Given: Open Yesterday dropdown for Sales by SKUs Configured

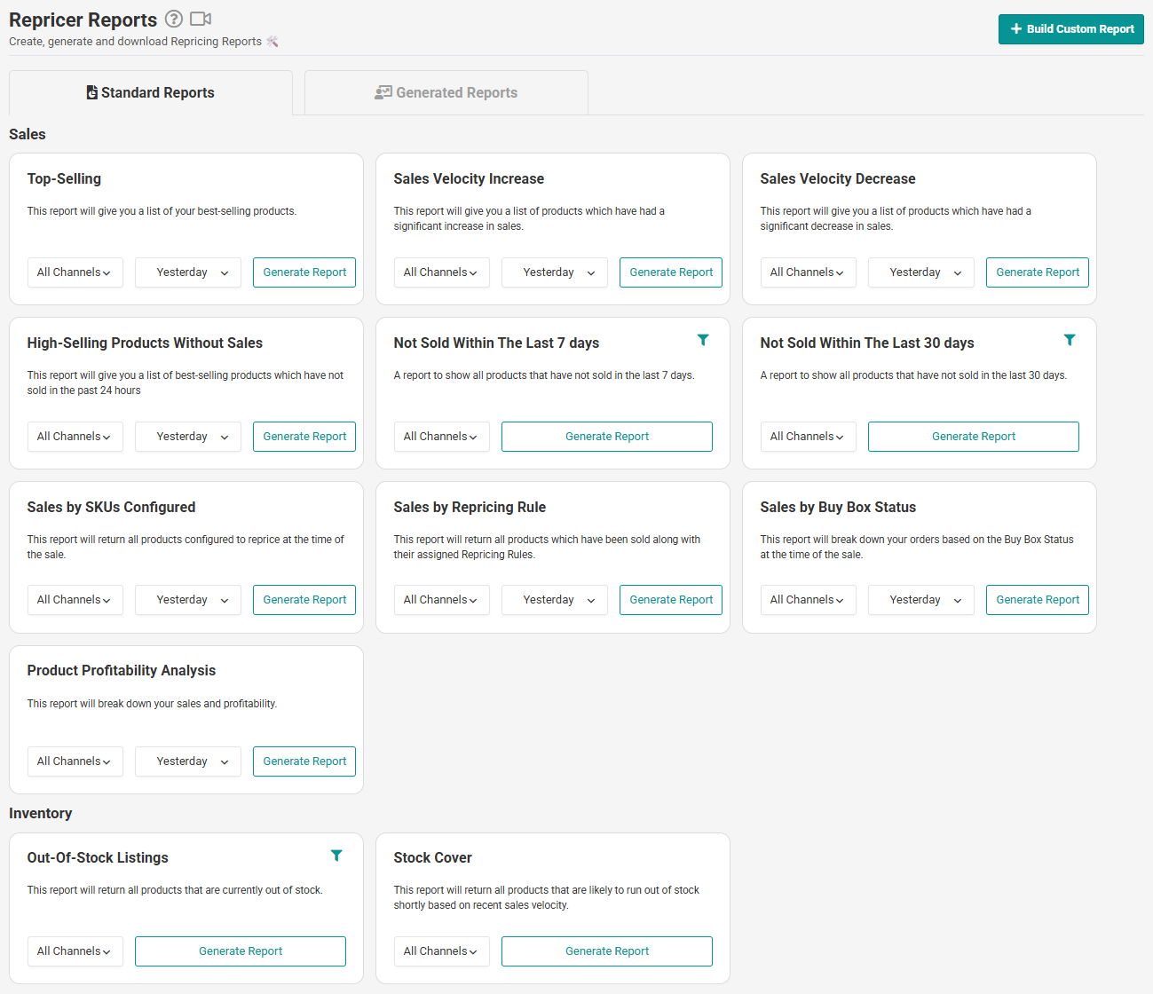Looking at the screenshot, I should [188, 600].
